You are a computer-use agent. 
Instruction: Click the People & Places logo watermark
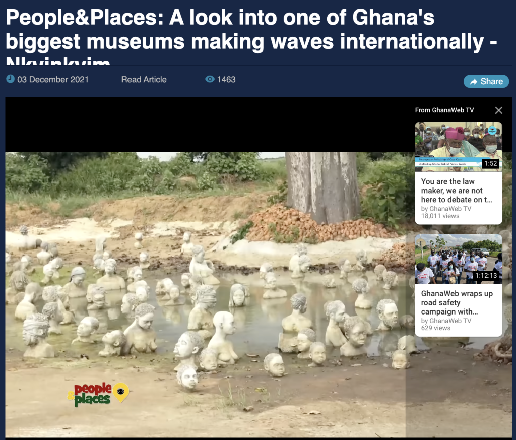(x=98, y=394)
